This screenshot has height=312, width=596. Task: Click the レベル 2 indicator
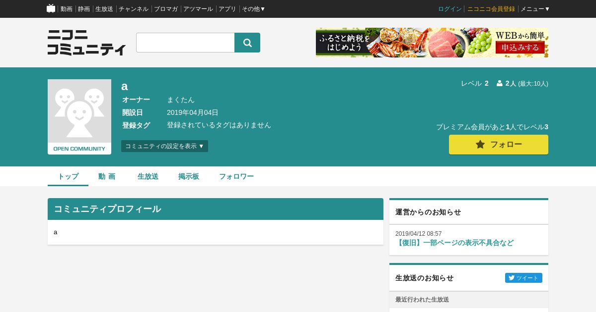tap(475, 83)
